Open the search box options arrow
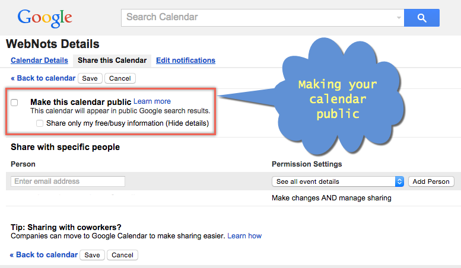Viewport: 461px width, 268px height. pos(399,18)
